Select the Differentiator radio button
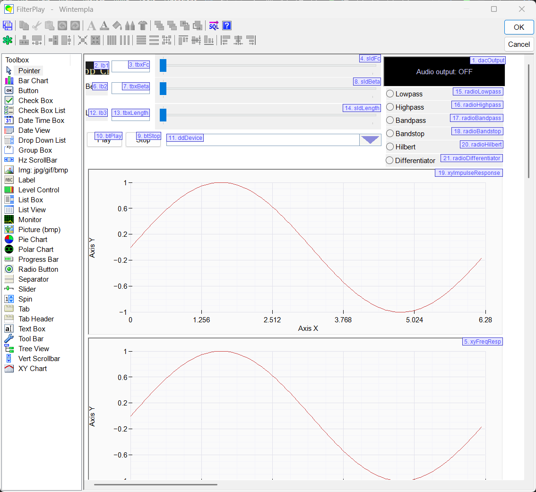The image size is (536, 492). (389, 160)
